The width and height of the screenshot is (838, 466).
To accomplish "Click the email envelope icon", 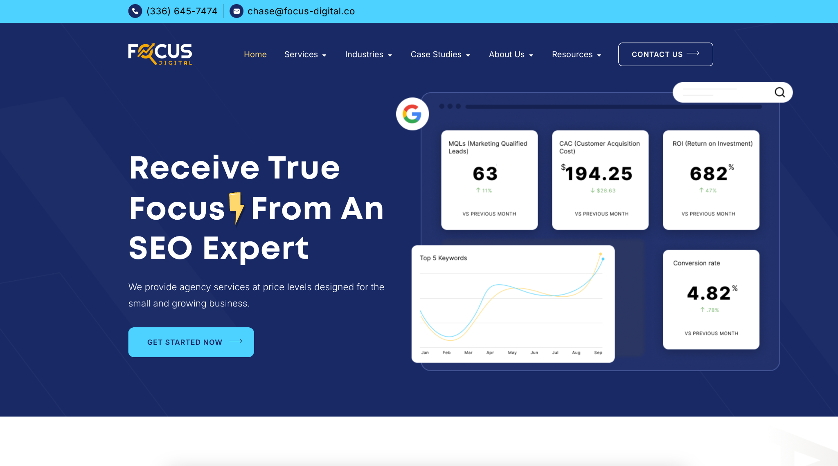I will click(x=237, y=11).
